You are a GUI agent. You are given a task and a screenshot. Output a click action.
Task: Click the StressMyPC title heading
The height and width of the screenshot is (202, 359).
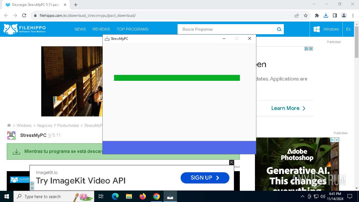pyautogui.click(x=33, y=135)
